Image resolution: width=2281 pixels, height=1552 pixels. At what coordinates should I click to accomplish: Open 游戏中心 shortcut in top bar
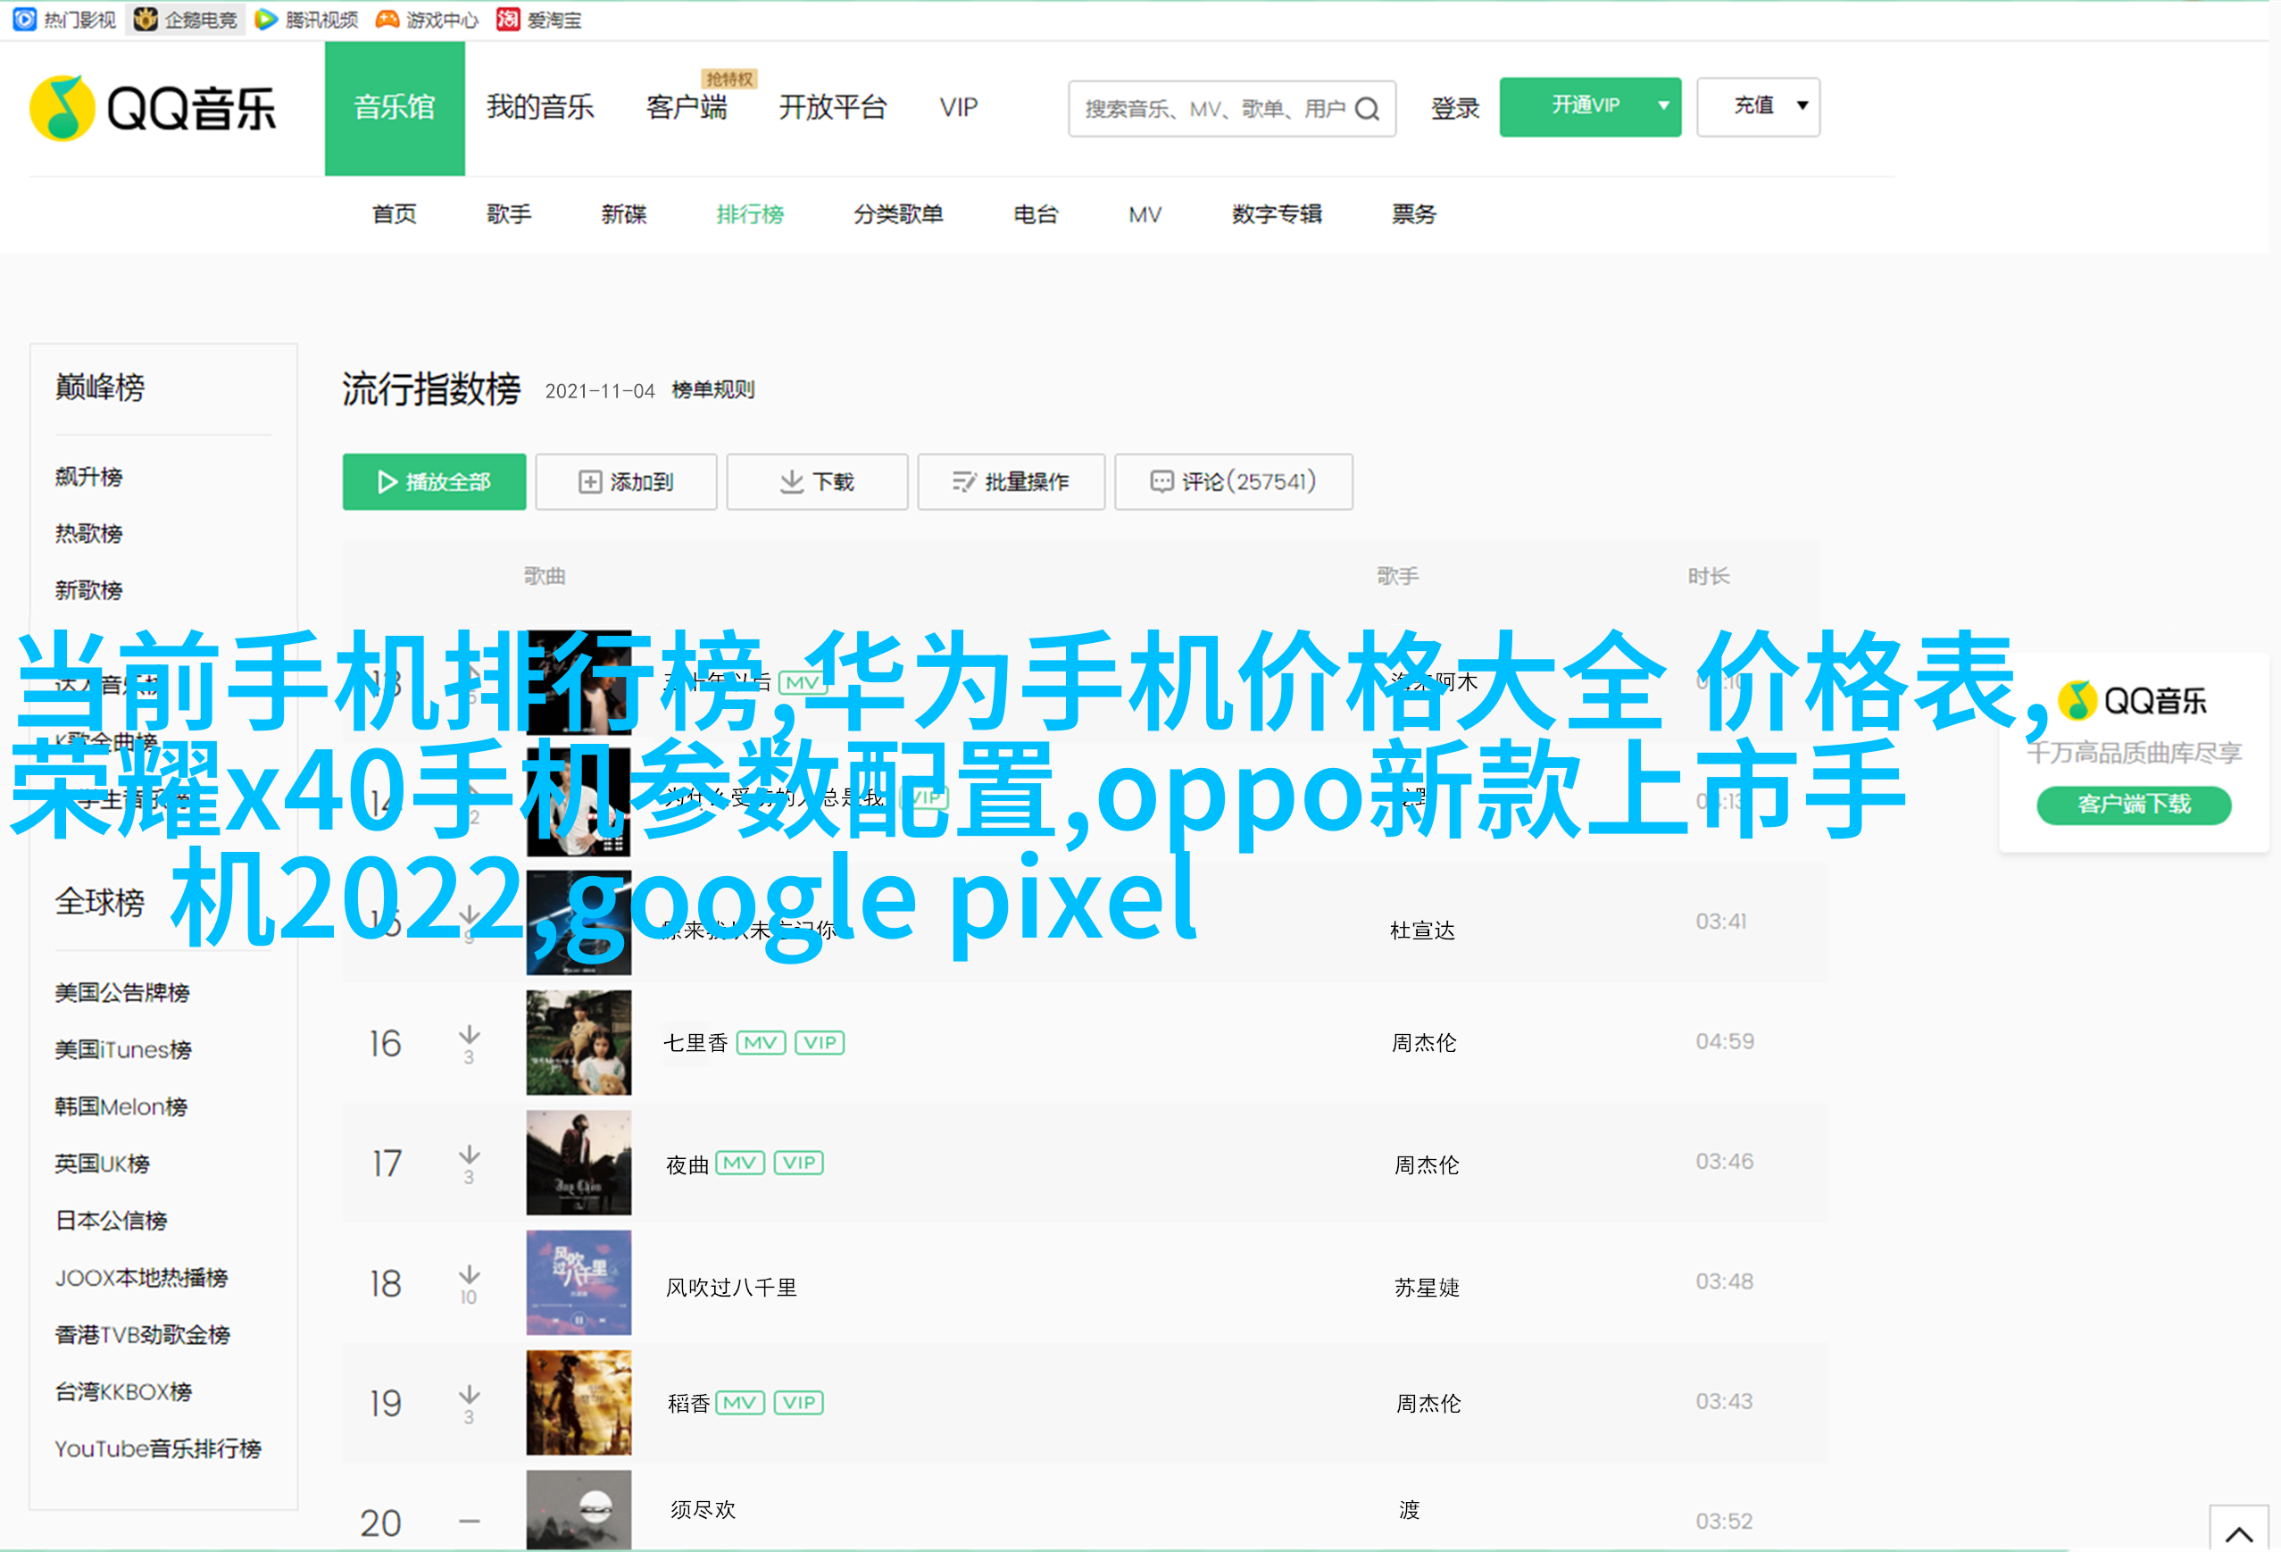[x=427, y=20]
